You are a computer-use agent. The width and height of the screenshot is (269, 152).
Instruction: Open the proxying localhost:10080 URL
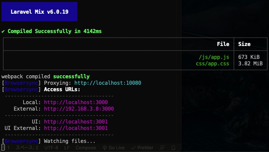pyautogui.click(x=108, y=83)
